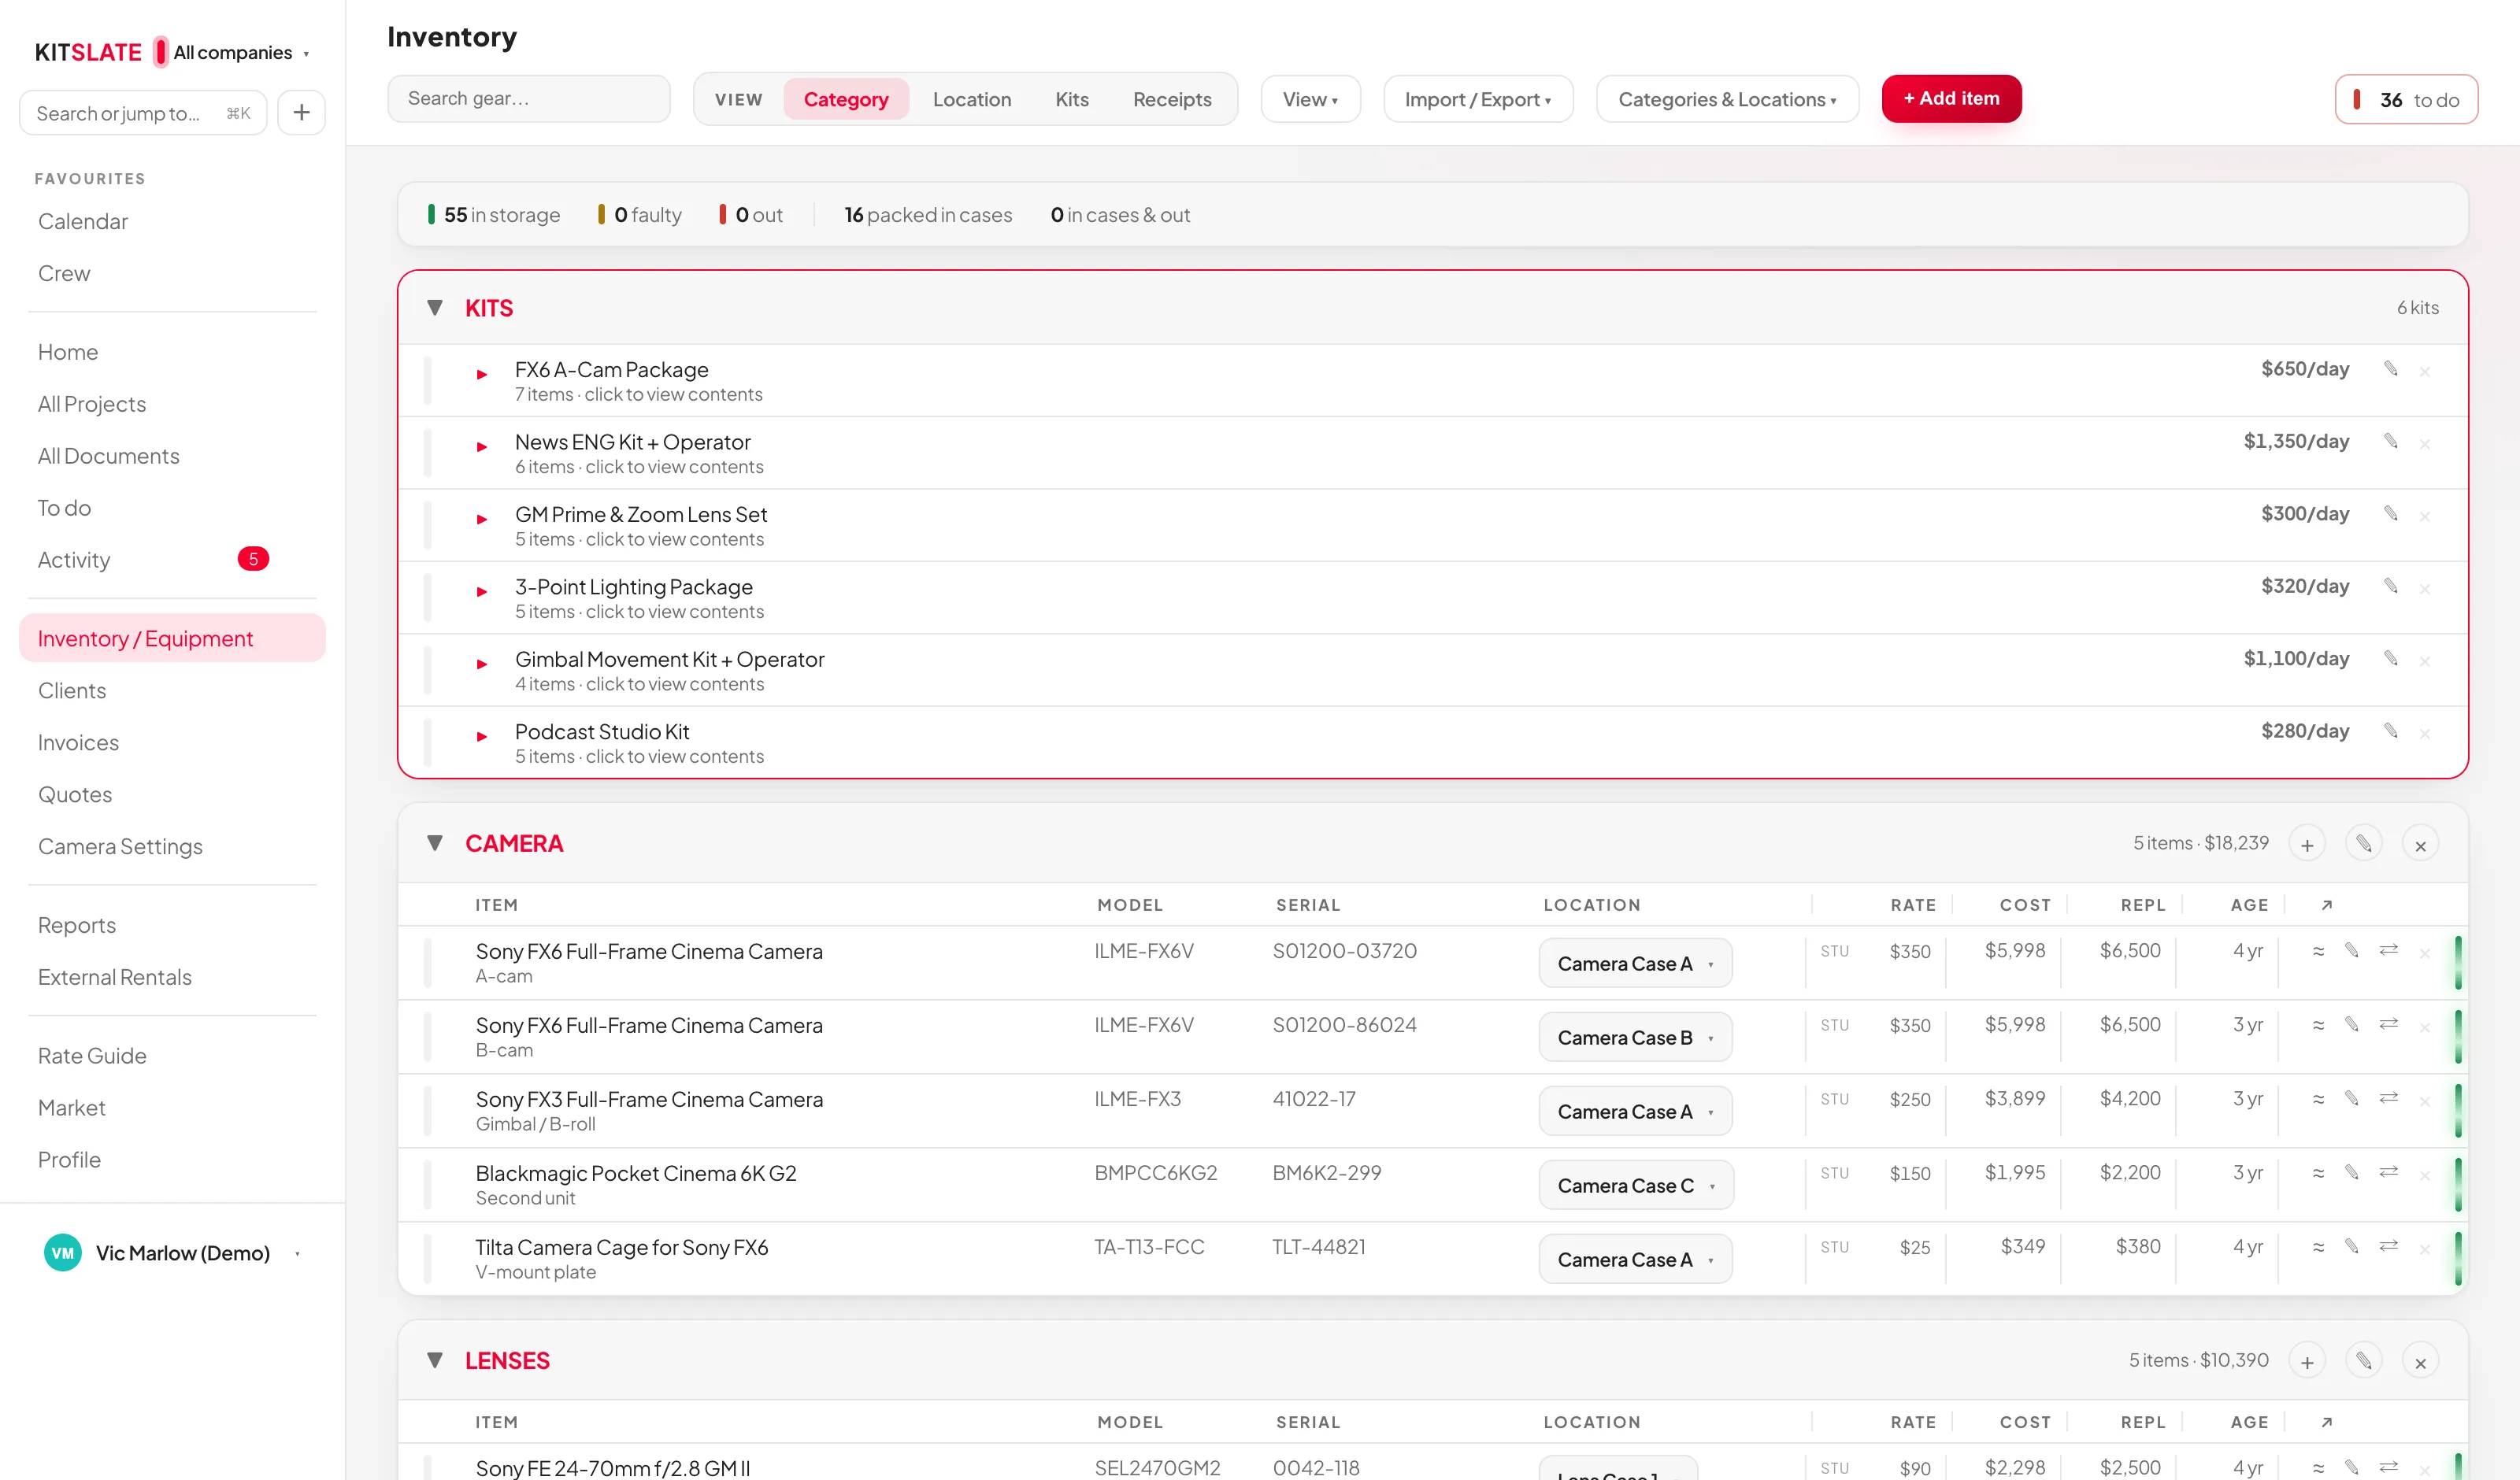Edit the Sony FE 24-70mm lens item
Screen dimensions: 2520x1480
(x=2352, y=1467)
